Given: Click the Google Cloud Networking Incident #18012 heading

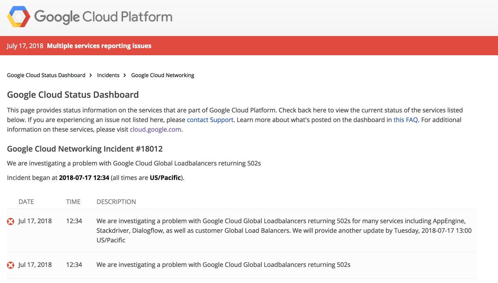Looking at the screenshot, I should click(x=85, y=149).
